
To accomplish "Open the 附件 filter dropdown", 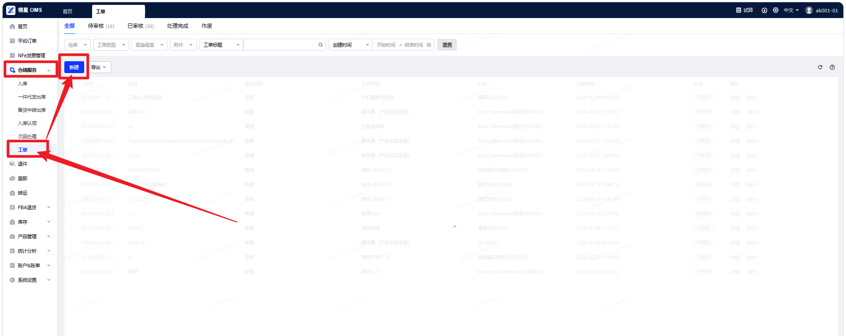I will [183, 45].
